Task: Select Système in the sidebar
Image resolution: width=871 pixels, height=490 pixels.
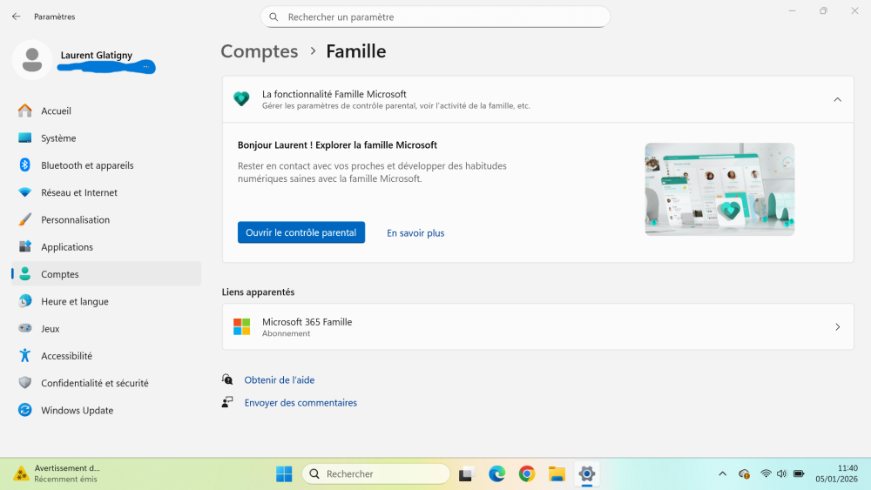Action: [58, 138]
